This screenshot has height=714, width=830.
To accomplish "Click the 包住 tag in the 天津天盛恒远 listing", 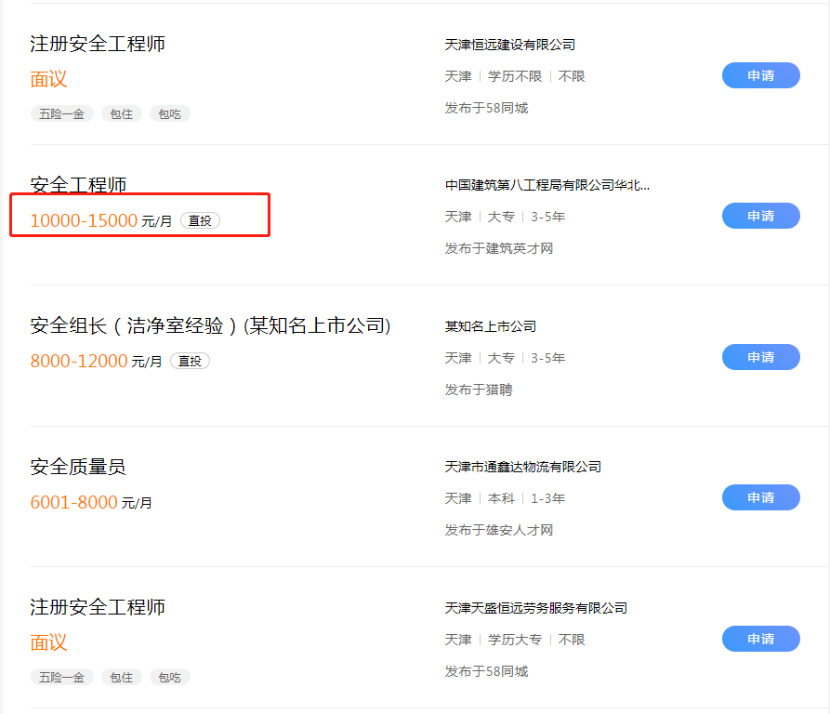I will point(121,677).
